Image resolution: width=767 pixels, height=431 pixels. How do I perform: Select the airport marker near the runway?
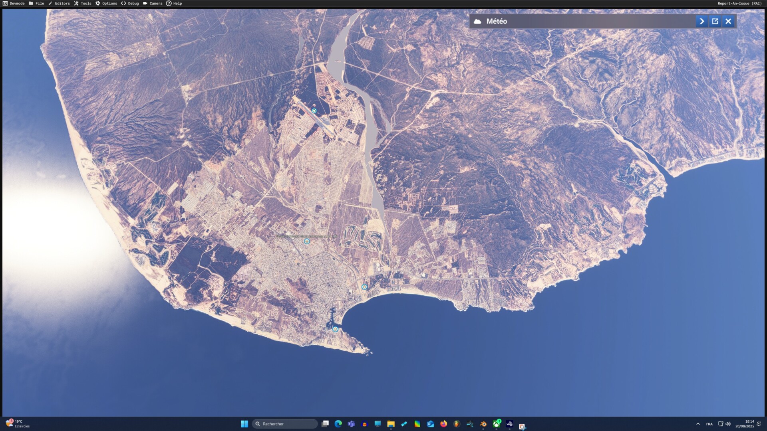point(314,111)
